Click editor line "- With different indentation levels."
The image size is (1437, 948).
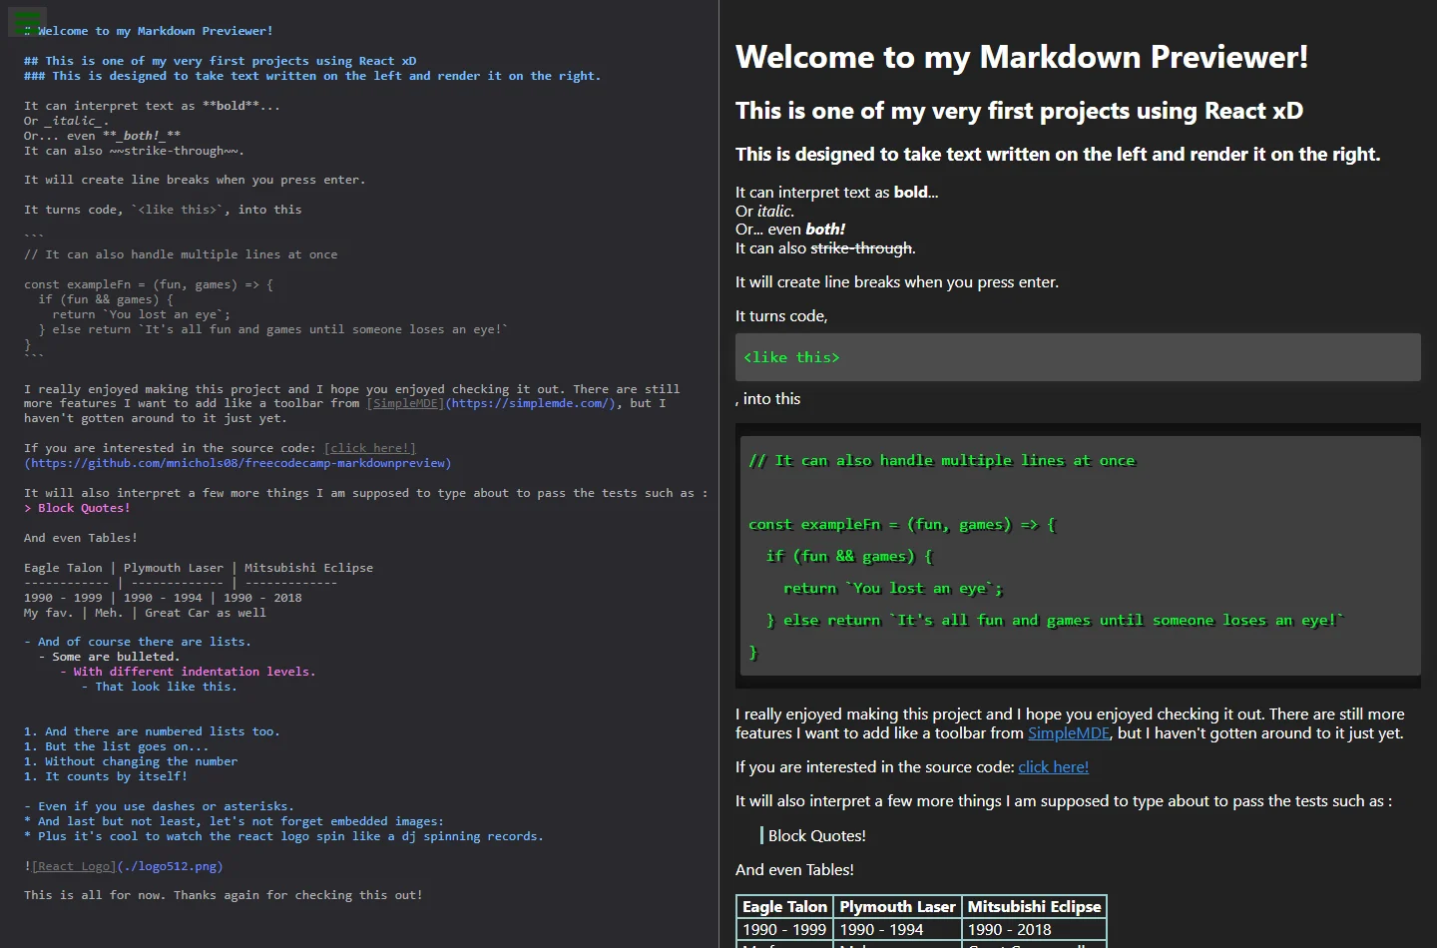click(188, 673)
